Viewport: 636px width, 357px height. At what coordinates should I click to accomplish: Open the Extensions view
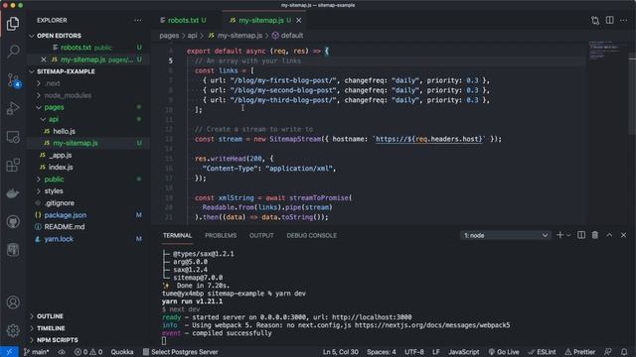click(x=13, y=166)
